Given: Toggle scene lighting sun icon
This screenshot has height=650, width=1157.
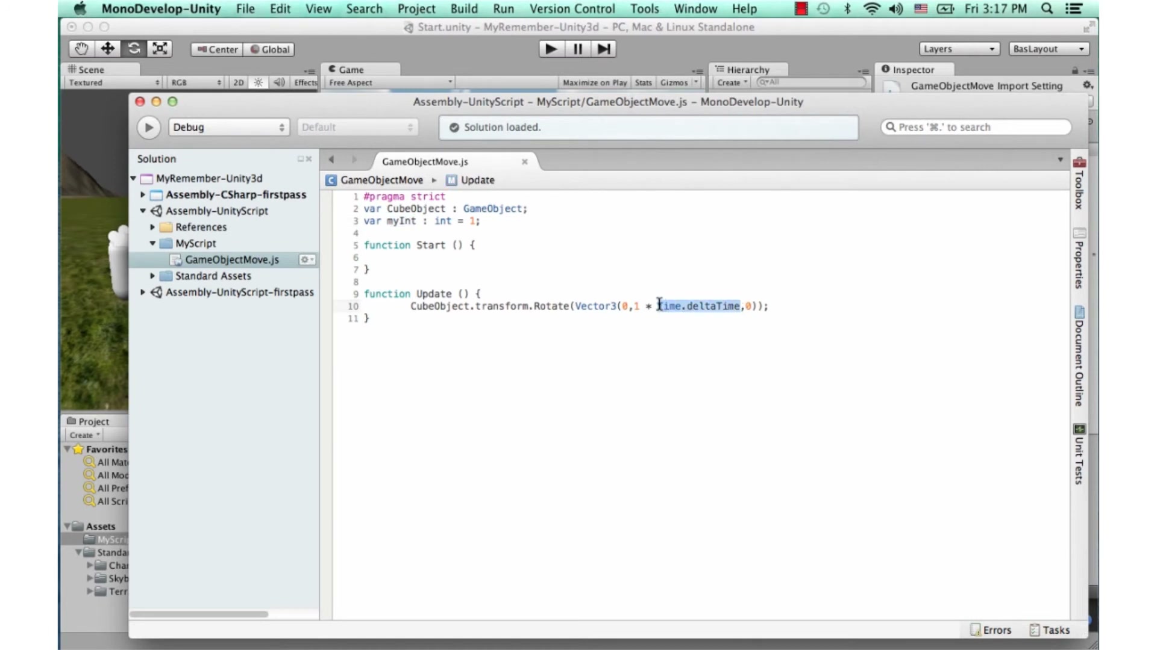Looking at the screenshot, I should click(258, 82).
